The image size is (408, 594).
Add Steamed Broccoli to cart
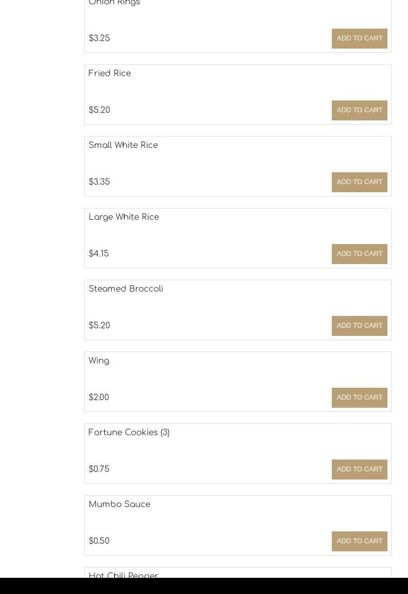(359, 326)
